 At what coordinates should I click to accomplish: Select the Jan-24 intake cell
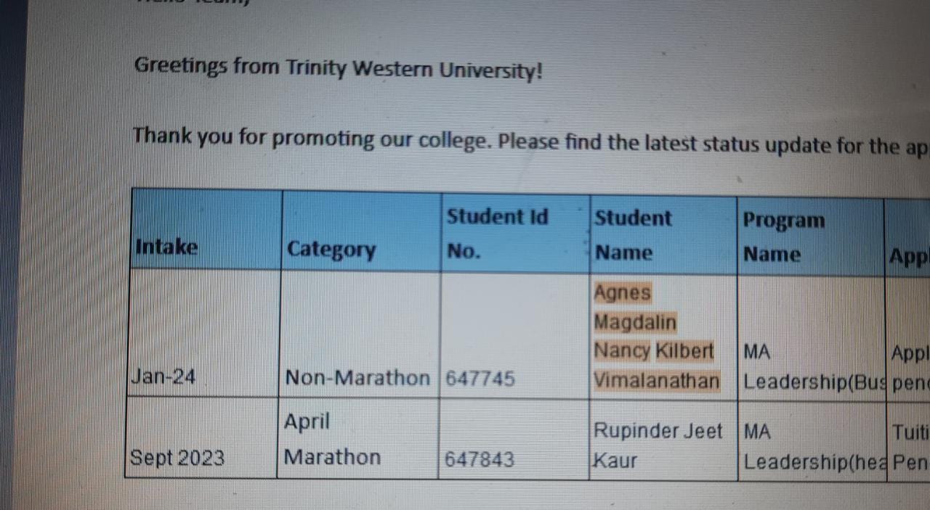[203, 333]
